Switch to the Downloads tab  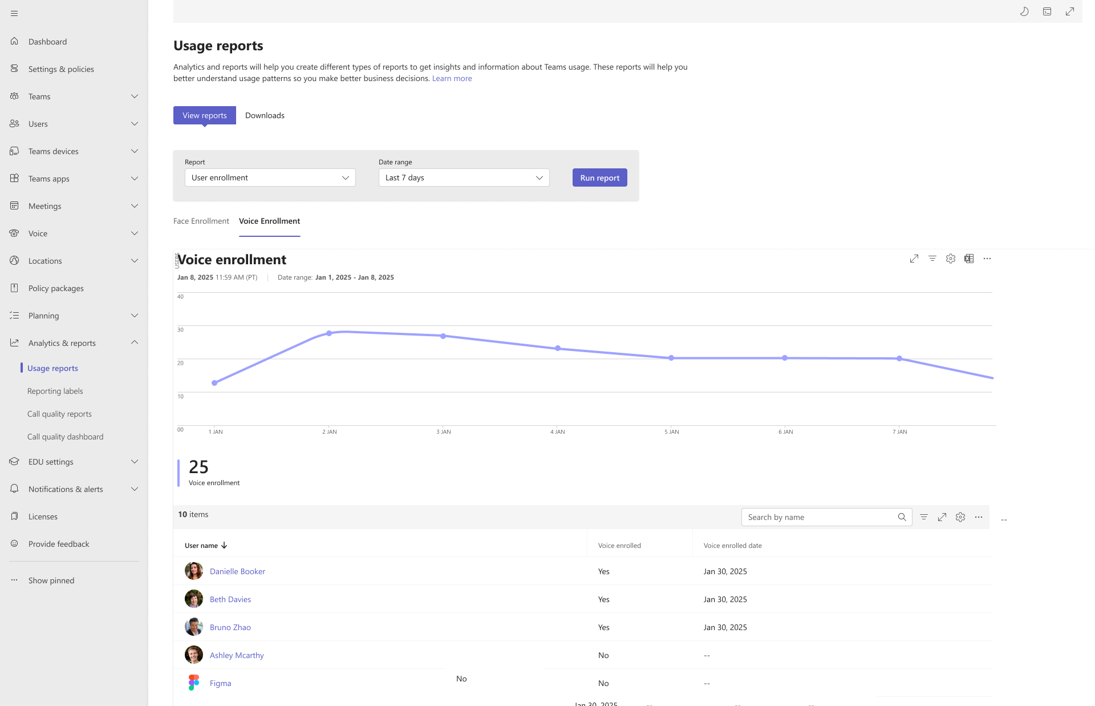(x=265, y=115)
